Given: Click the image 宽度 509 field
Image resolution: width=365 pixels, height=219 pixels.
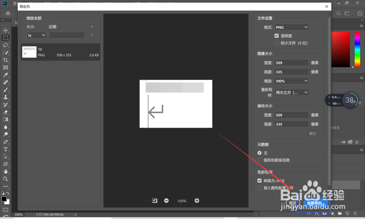Looking at the screenshot, I should click(x=291, y=63).
